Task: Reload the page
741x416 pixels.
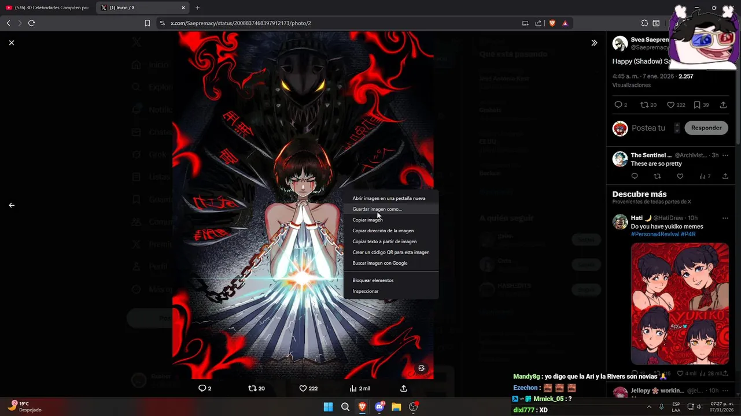Action: (x=31, y=23)
